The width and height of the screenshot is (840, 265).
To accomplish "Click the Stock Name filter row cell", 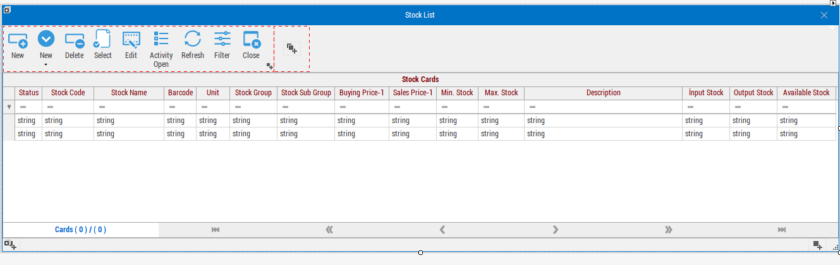I will (x=129, y=107).
